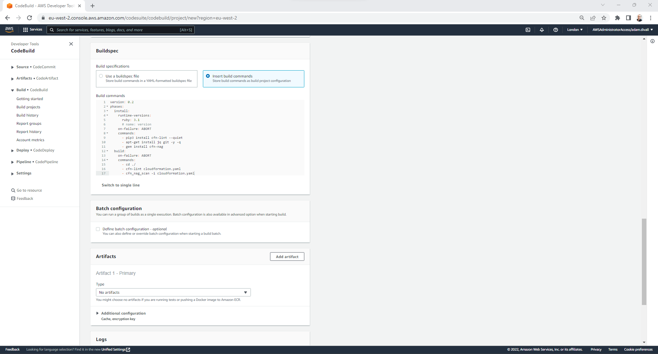Expand Artifacts CodeArtifact section
The width and height of the screenshot is (658, 354).
coord(13,78)
